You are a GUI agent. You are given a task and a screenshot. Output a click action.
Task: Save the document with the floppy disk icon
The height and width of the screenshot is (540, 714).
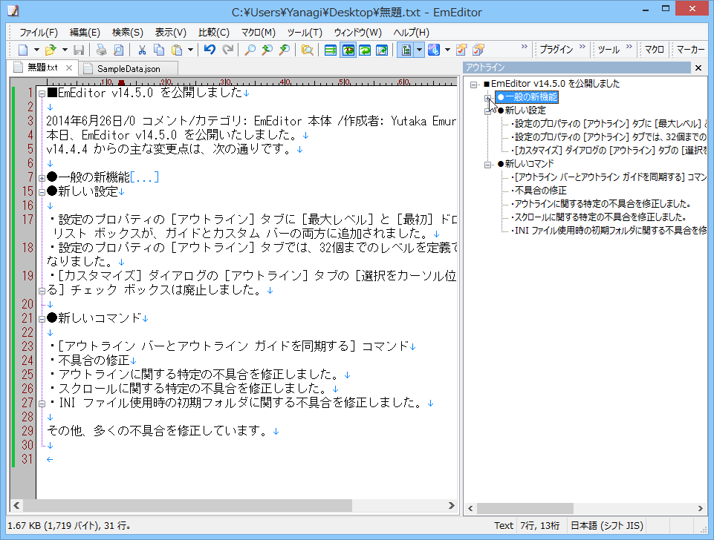point(79,50)
